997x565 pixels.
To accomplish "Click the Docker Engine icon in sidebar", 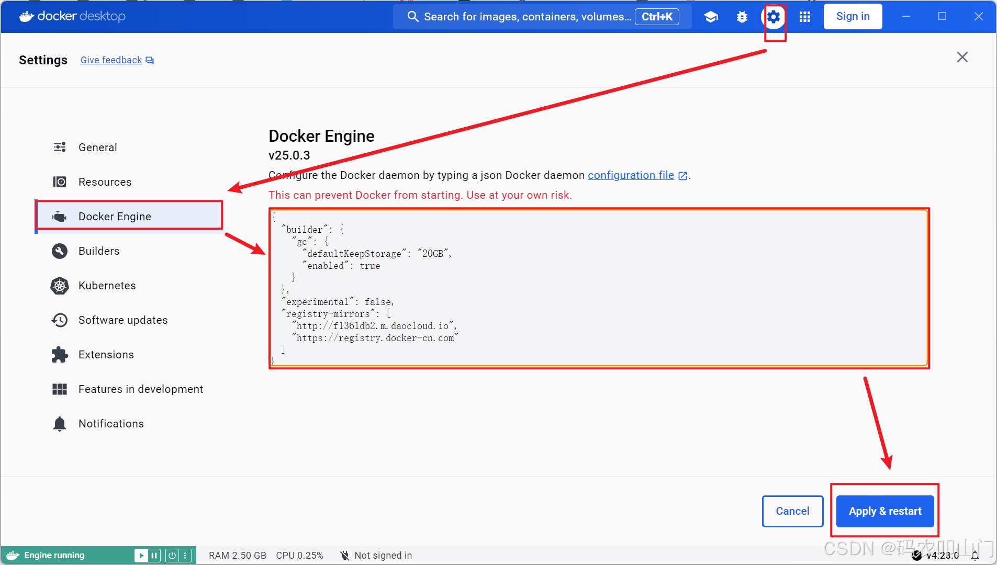I will (x=60, y=217).
